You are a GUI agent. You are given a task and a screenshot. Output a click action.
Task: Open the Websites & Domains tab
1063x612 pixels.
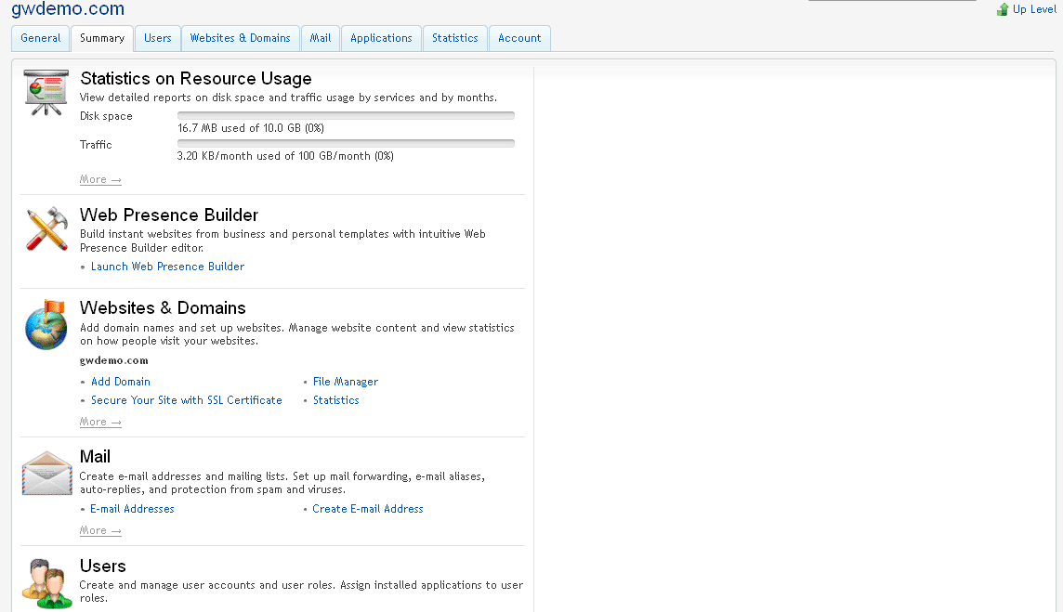click(x=240, y=38)
